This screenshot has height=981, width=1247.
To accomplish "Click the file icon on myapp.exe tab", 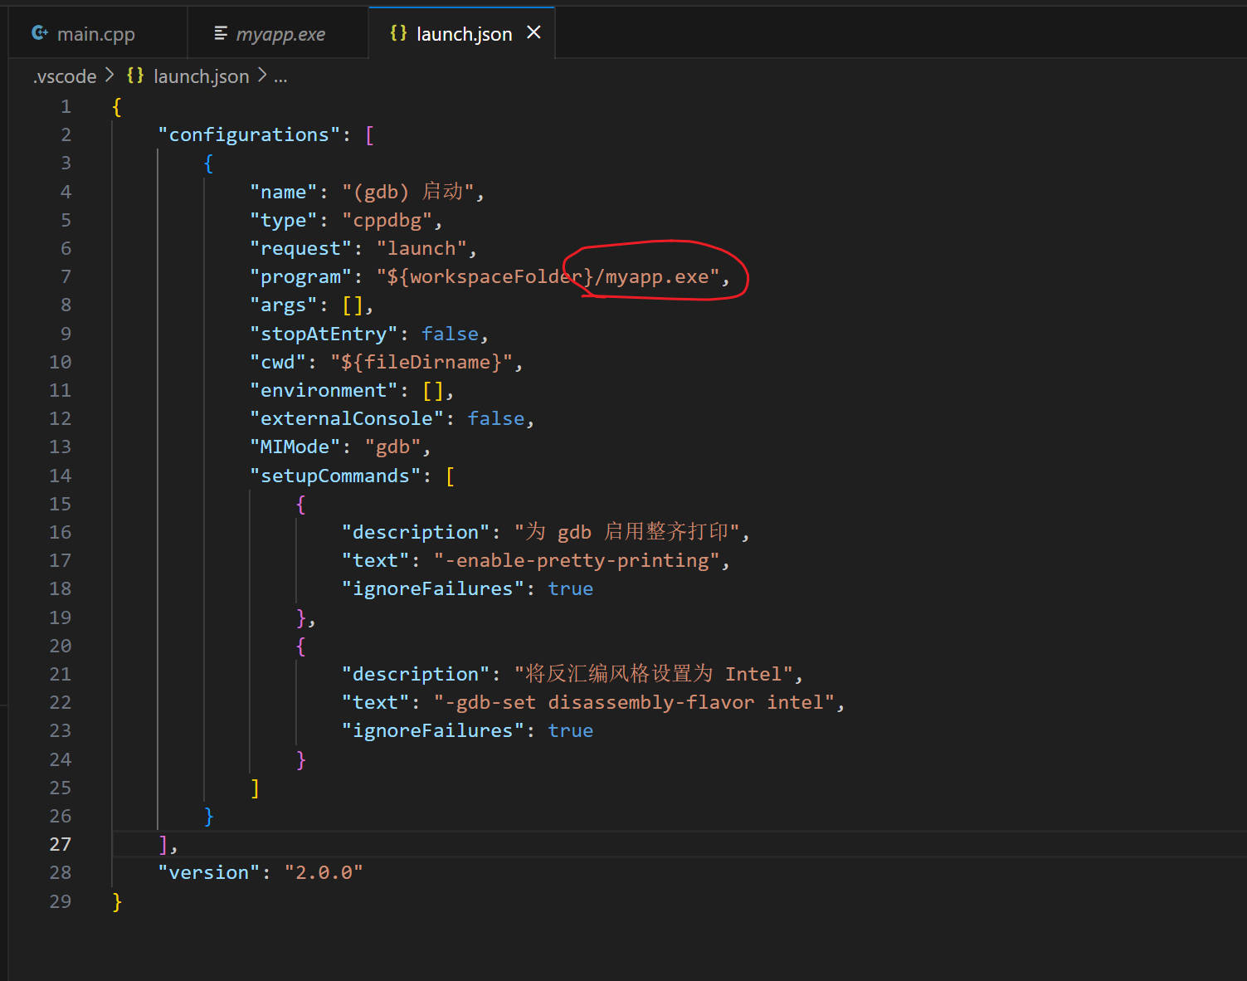I will click(221, 33).
